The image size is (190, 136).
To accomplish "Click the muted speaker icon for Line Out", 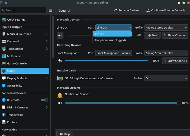I will click(x=60, y=35).
